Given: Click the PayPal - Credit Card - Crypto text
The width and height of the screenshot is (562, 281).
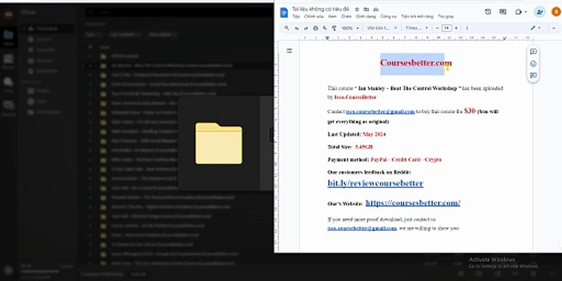Looking at the screenshot, I should tap(406, 160).
